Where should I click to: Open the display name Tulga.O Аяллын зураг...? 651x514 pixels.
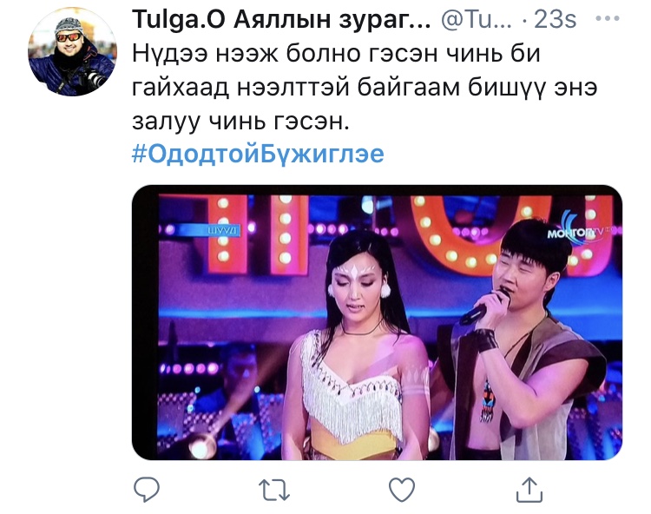coord(281,19)
